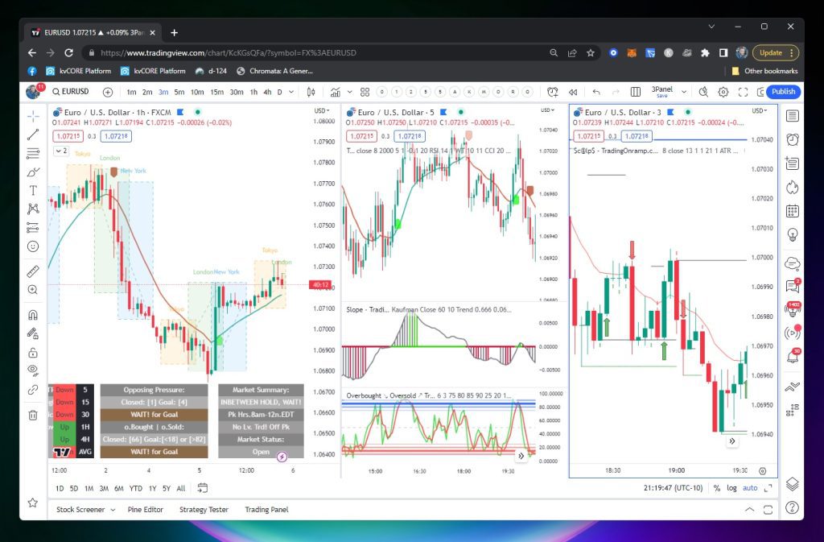Select the Text annotation tool
The image size is (824, 542).
33,191
